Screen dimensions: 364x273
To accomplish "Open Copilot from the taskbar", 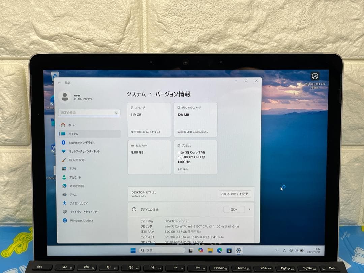I will (201, 250).
